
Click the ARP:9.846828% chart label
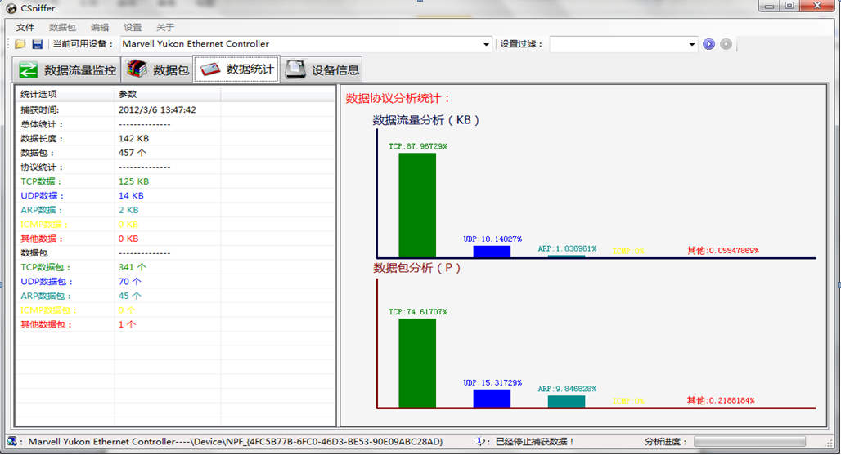567,389
